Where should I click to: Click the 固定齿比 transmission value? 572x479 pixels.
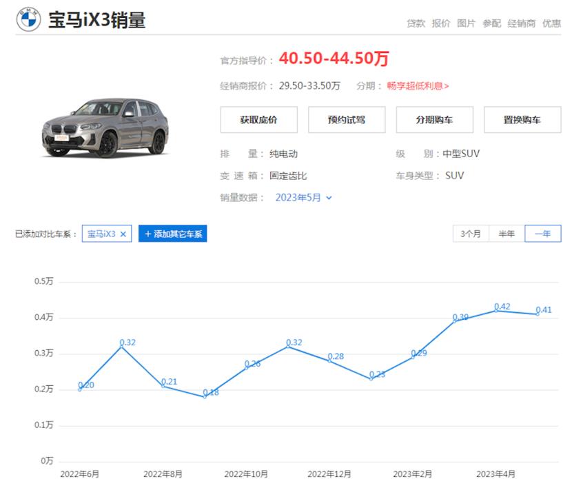[288, 176]
